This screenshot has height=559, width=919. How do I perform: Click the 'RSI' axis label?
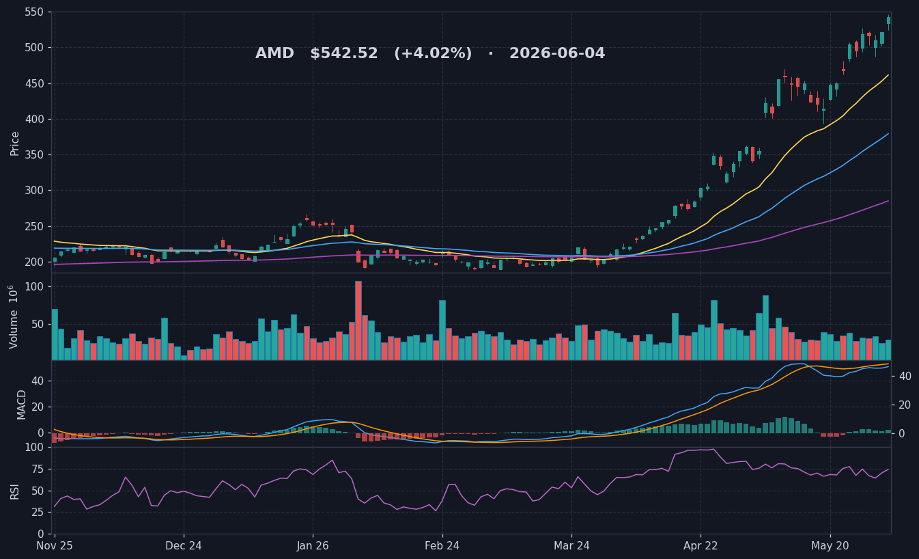15,491
